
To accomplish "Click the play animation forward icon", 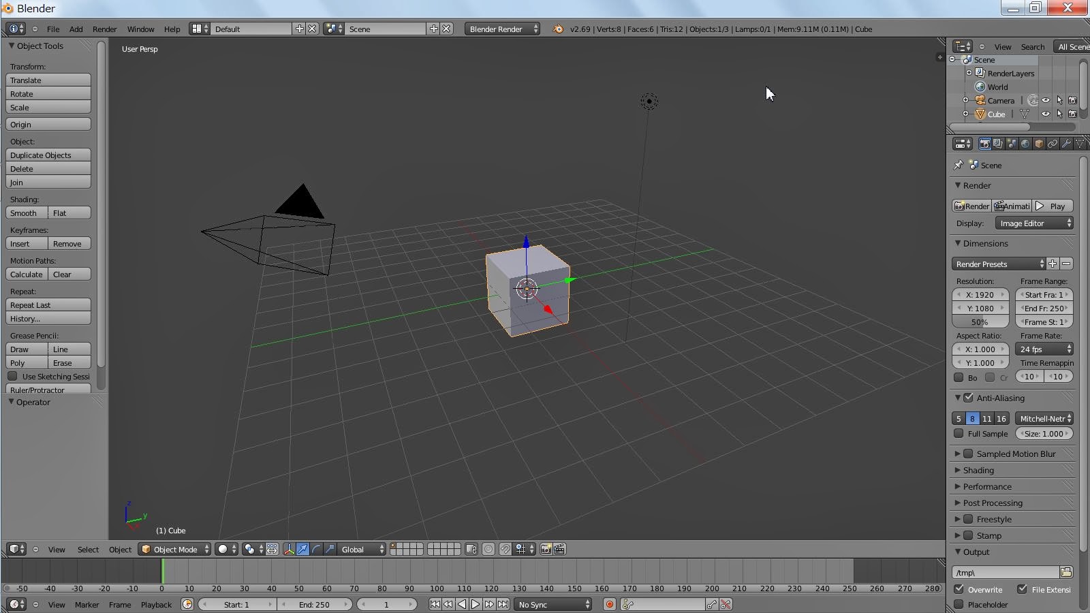I will coord(476,605).
